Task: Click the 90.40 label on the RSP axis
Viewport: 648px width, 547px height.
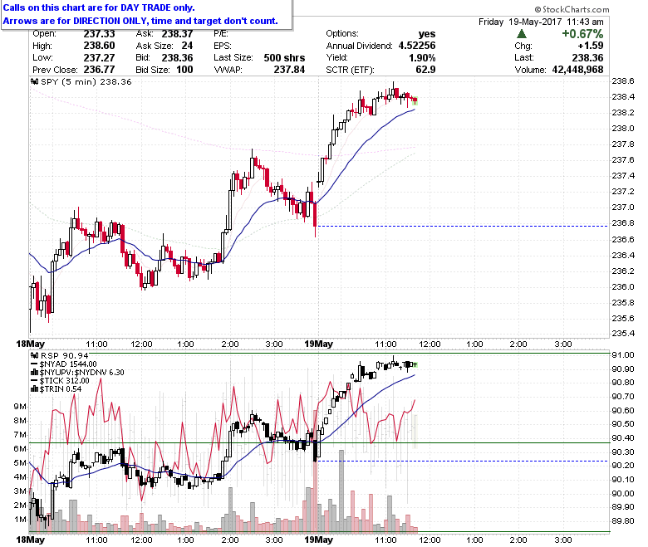Action: 623,438
